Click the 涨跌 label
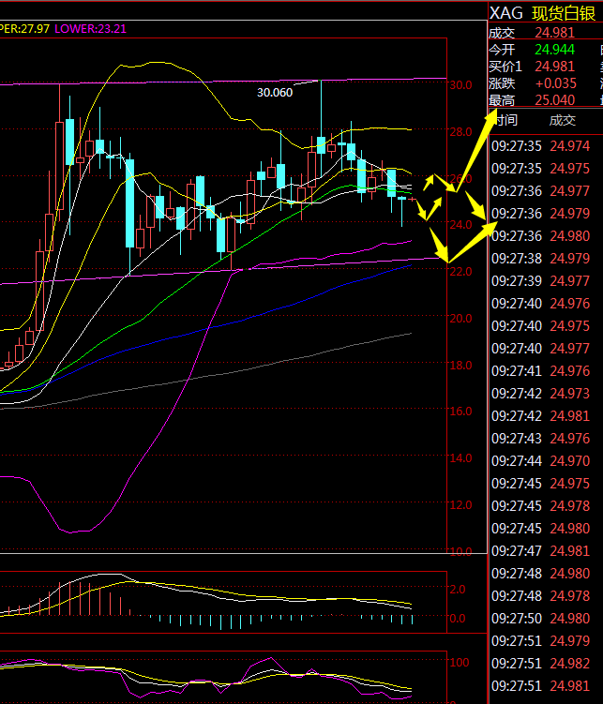 click(x=502, y=83)
